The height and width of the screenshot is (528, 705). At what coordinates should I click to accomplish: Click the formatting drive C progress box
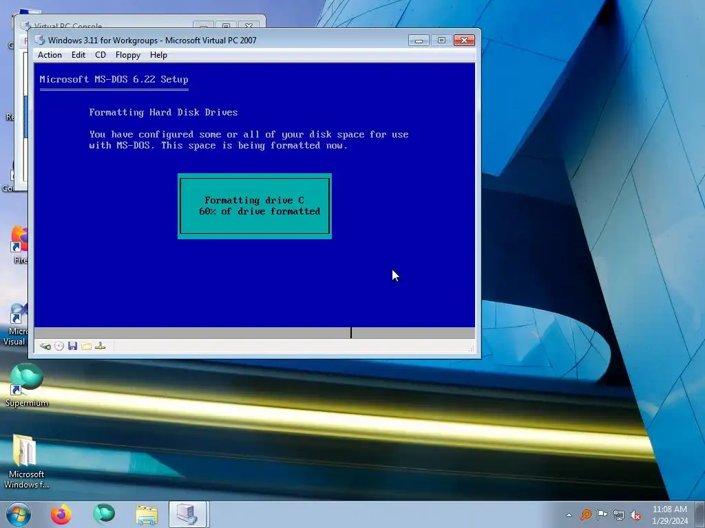click(x=255, y=206)
